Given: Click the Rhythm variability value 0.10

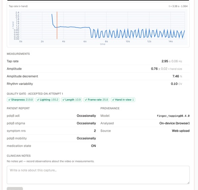Looking at the screenshot, I should tap(174, 84).
